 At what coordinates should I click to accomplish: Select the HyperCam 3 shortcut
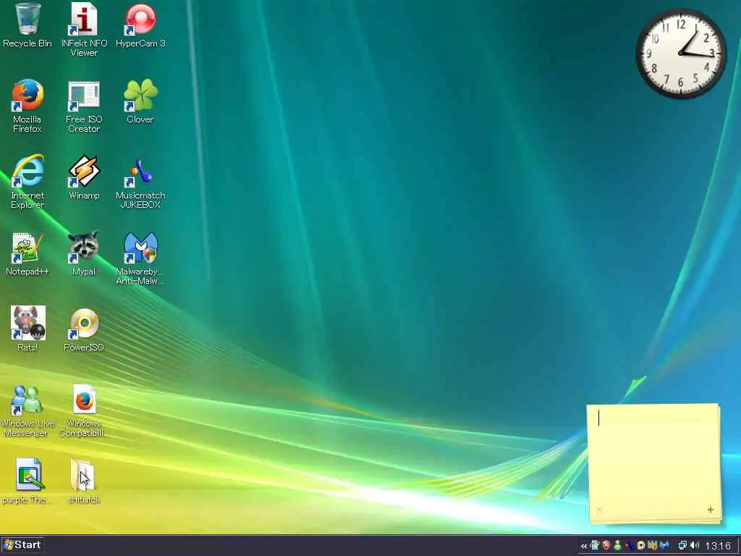[140, 25]
